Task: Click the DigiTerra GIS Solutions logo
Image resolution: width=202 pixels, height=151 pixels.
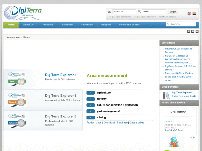Action: pyautogui.click(x=23, y=13)
